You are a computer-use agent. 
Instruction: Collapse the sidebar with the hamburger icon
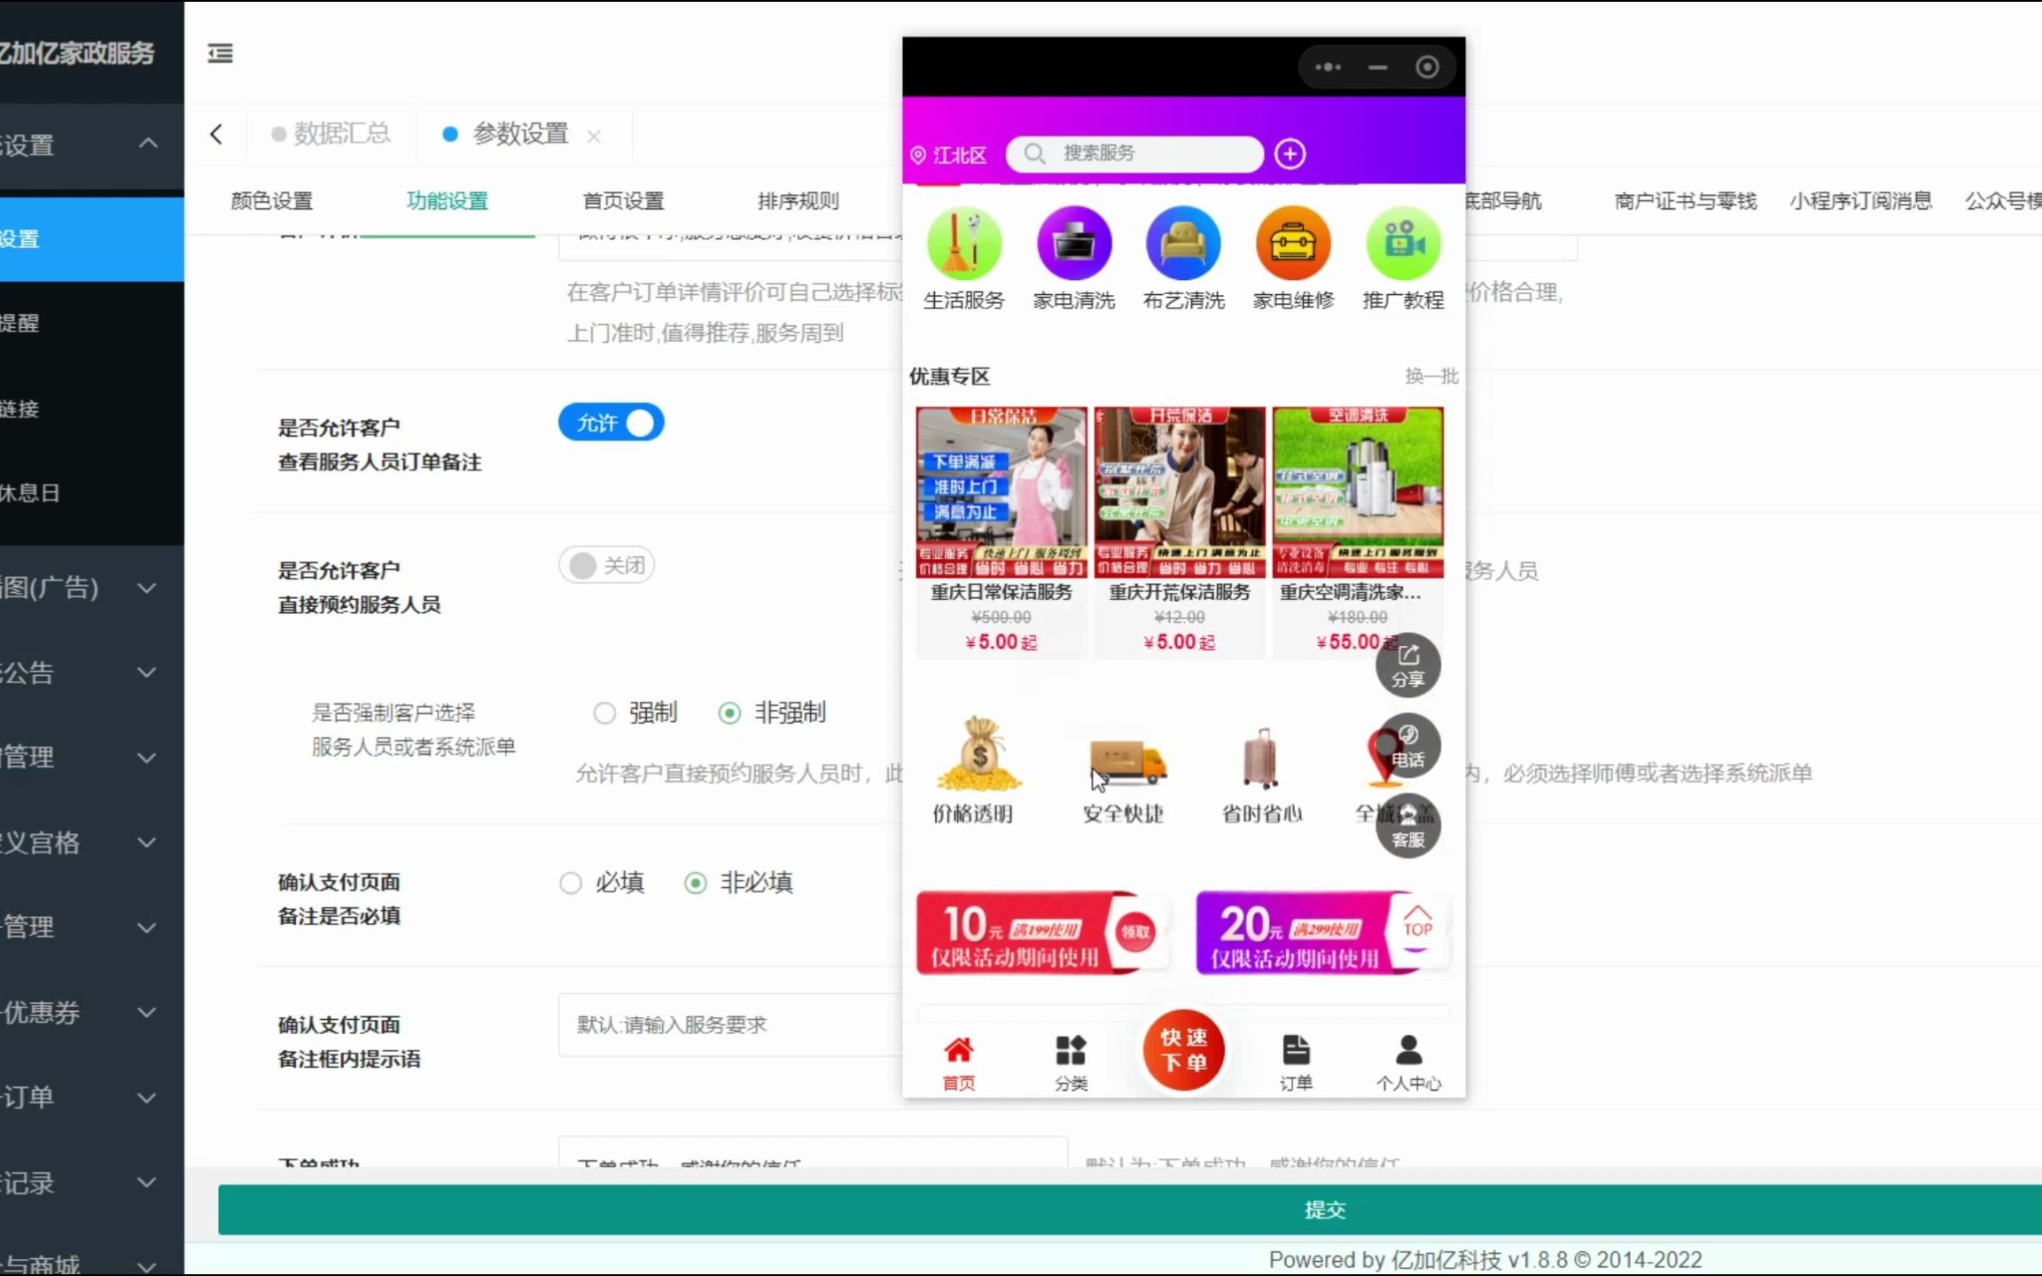coord(220,53)
